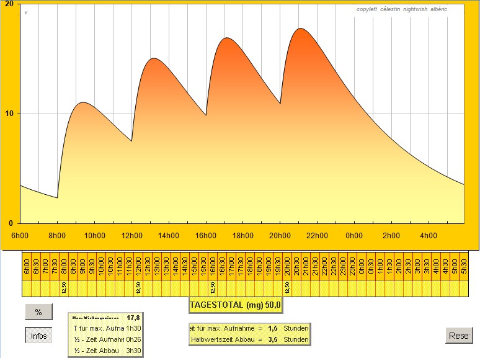Click the empty dose cell under 6h00
Image resolution: width=480 pixels, height=358 pixels.
[27, 289]
